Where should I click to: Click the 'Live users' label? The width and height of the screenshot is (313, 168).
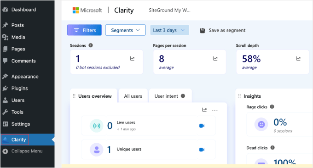coord(126,123)
